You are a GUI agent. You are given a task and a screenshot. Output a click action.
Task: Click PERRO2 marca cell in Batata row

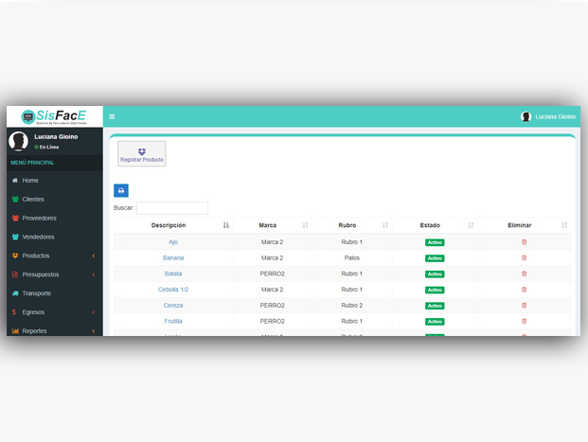coord(273,274)
